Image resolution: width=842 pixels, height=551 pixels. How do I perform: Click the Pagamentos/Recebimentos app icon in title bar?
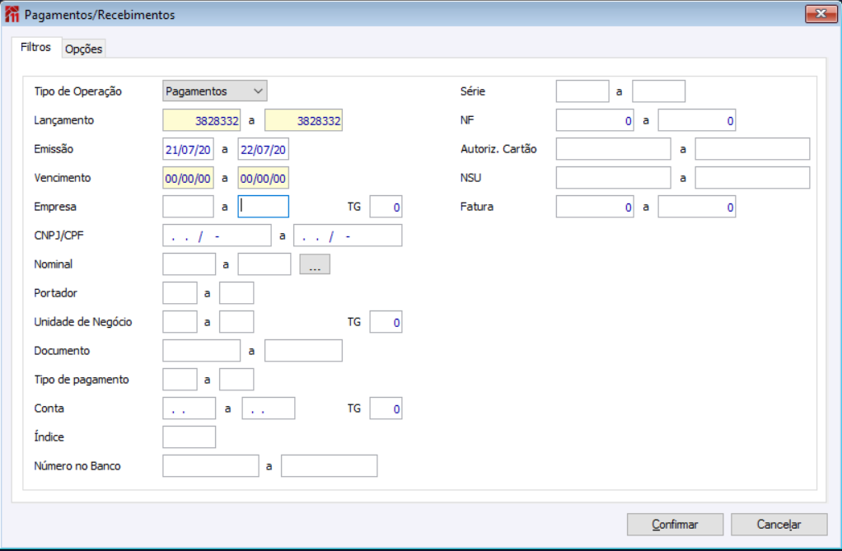(12, 14)
